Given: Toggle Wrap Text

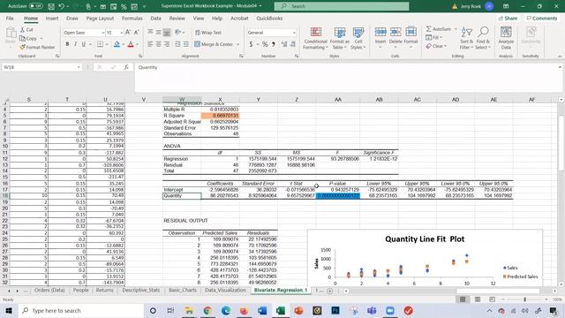Looking at the screenshot, I should coord(208,33).
